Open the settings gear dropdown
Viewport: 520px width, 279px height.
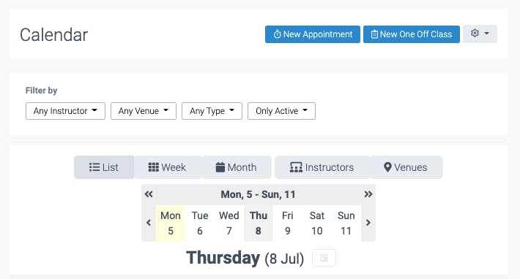pos(480,34)
